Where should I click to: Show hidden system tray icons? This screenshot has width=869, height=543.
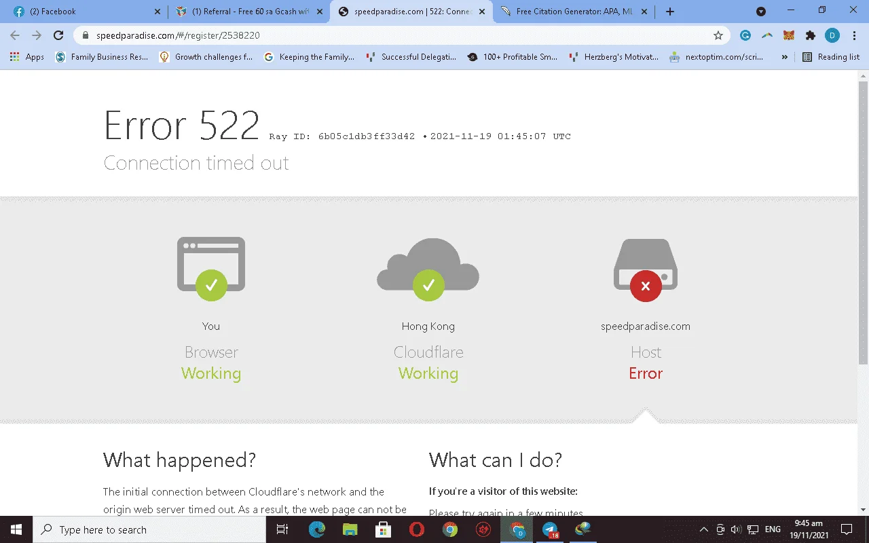point(704,529)
